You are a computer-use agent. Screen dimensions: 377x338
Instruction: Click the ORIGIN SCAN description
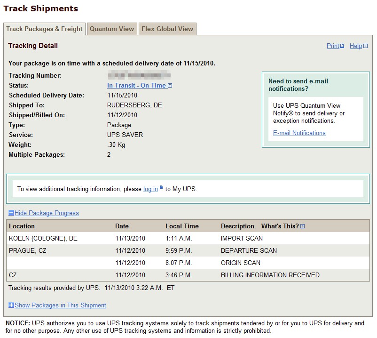(x=241, y=263)
